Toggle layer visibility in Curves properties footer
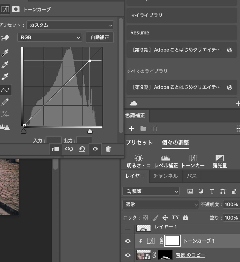This screenshot has height=262, width=240. [x=95, y=149]
